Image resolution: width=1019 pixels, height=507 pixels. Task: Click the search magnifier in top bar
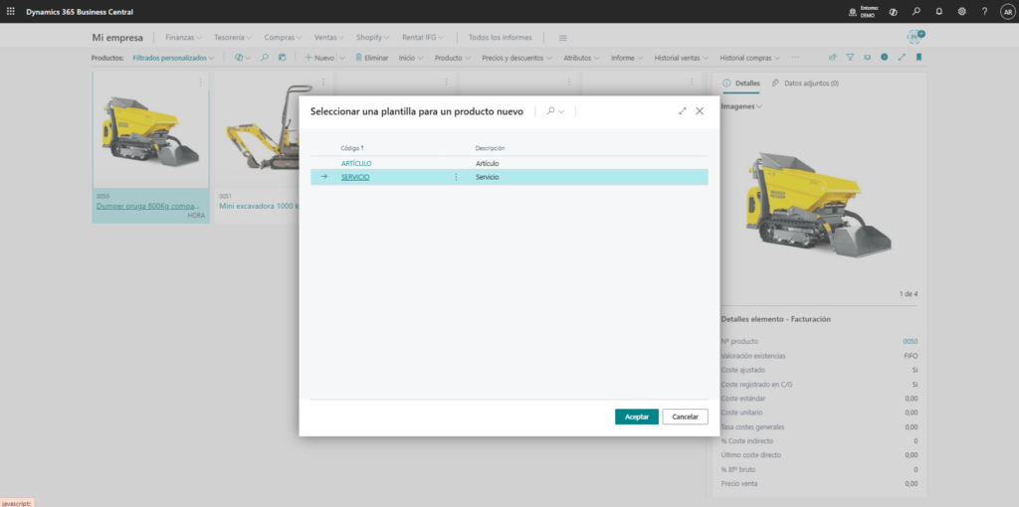click(x=916, y=11)
